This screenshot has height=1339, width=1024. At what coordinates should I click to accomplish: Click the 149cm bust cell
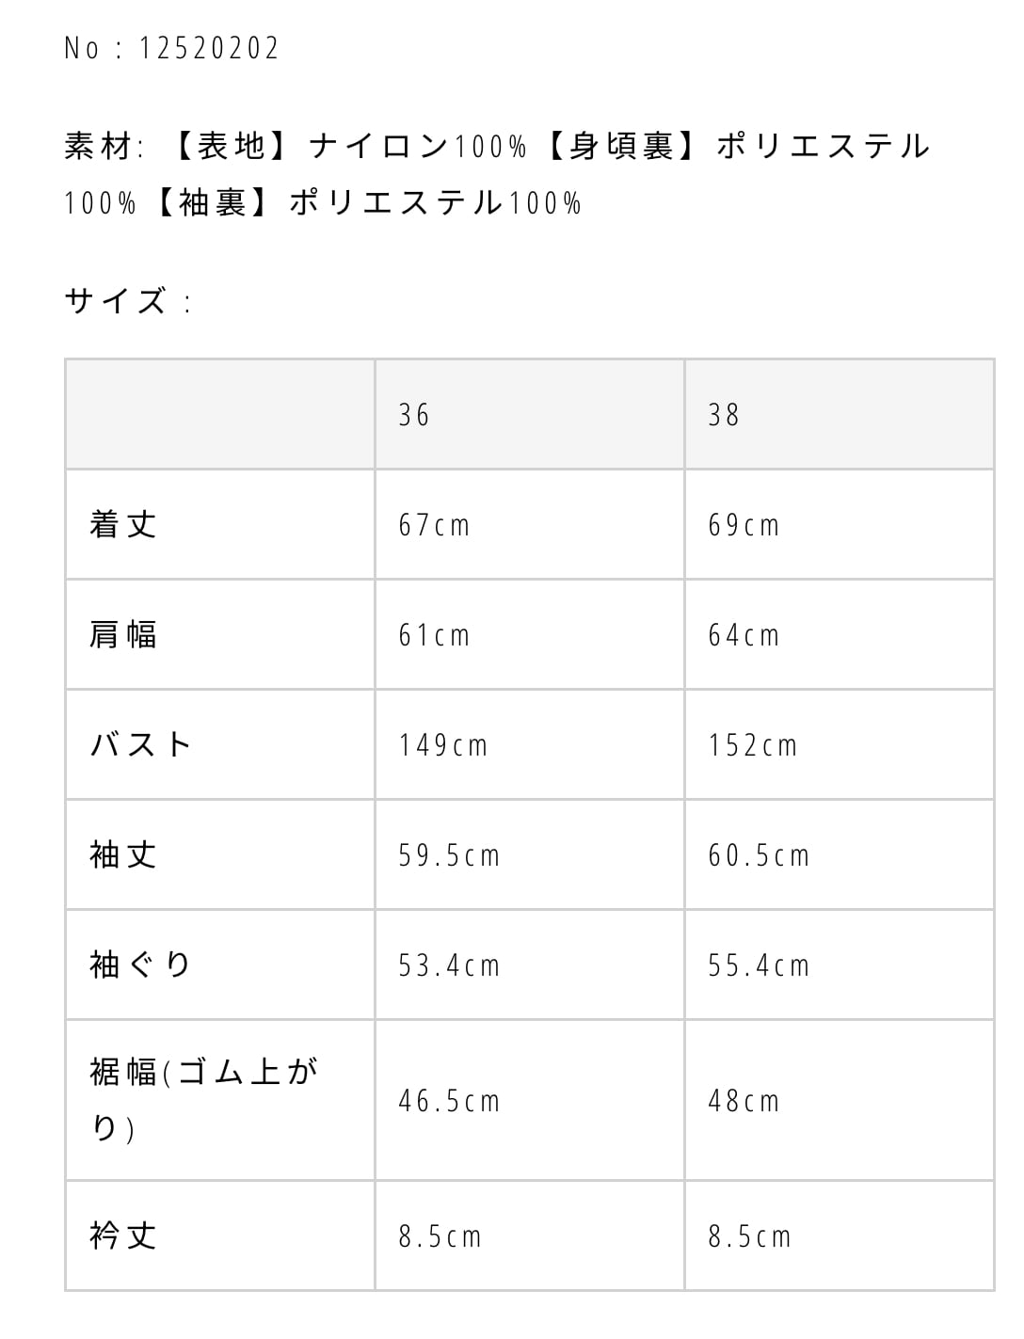tap(443, 745)
